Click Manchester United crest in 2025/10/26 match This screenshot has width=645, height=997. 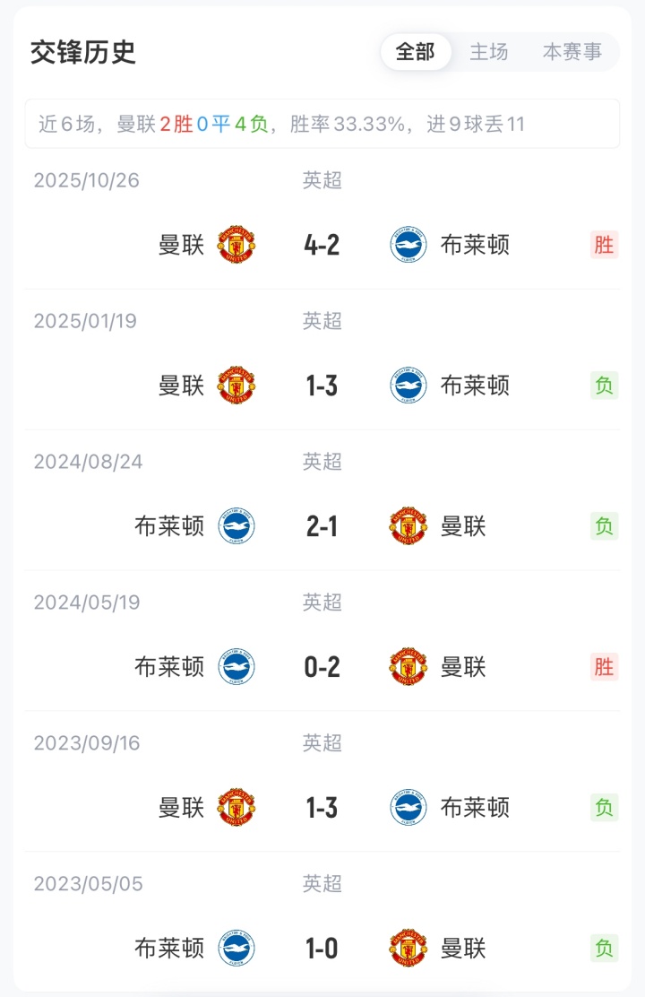point(236,245)
